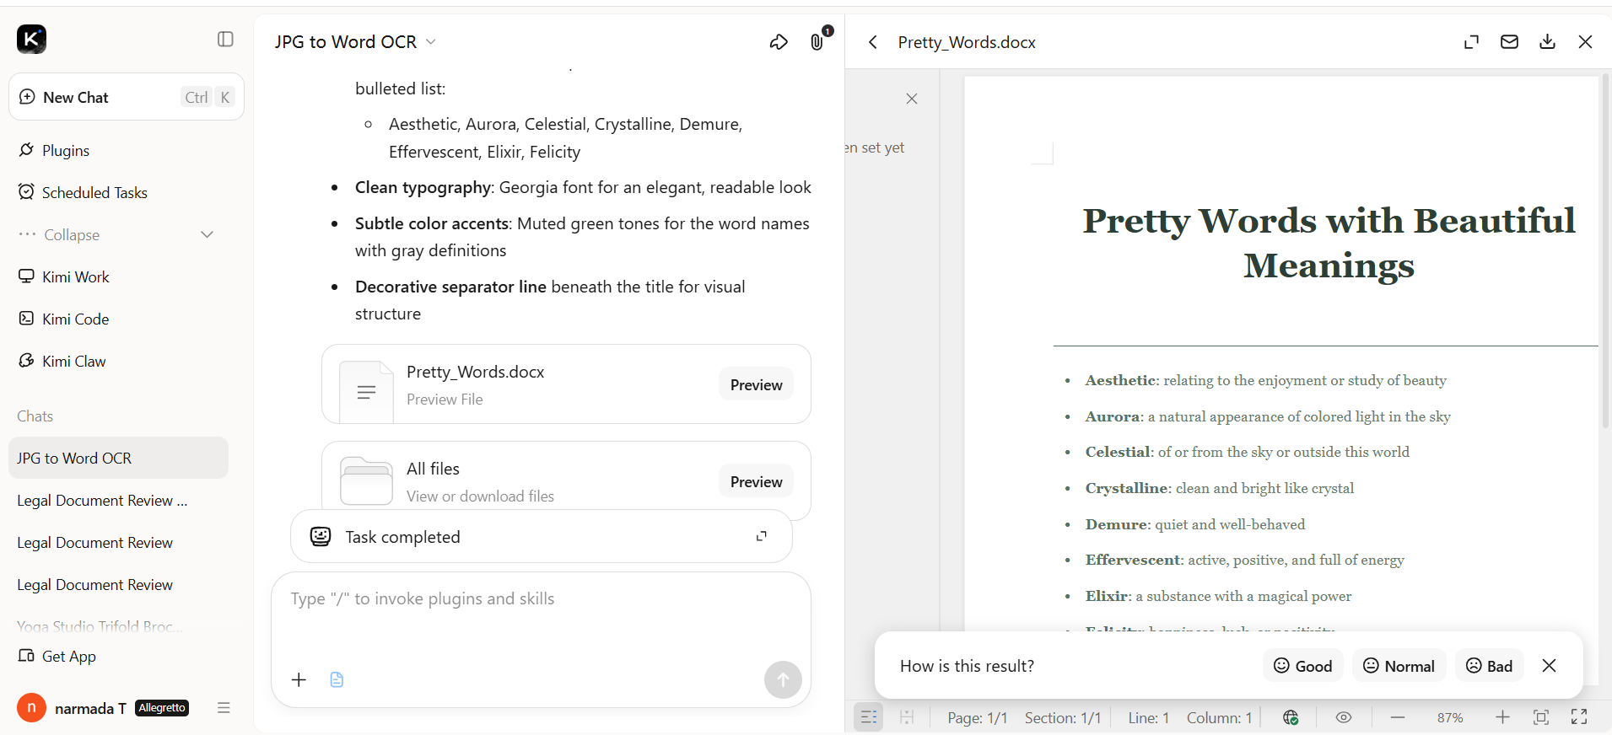
Task: Click the Kimi logo in the sidebar
Action: [31, 39]
